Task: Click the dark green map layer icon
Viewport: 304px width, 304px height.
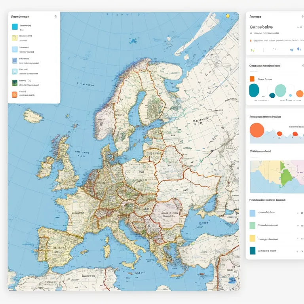Action: (15, 83)
